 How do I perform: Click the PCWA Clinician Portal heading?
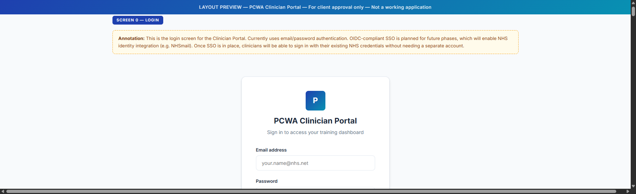click(315, 121)
